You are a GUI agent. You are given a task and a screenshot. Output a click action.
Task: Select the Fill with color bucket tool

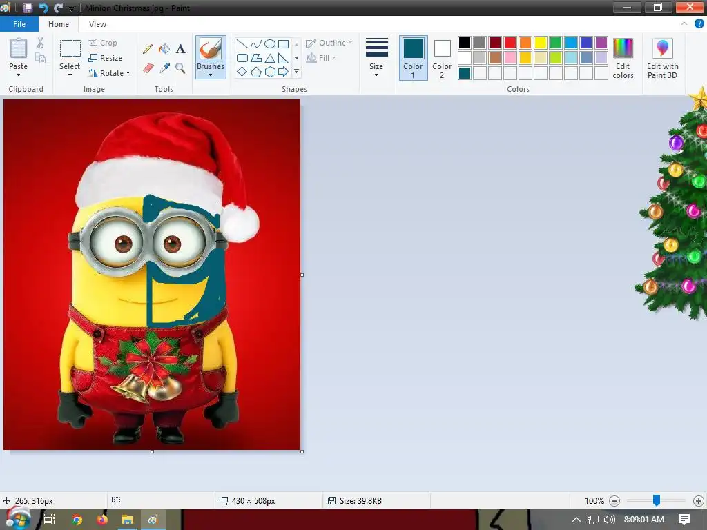[164, 49]
